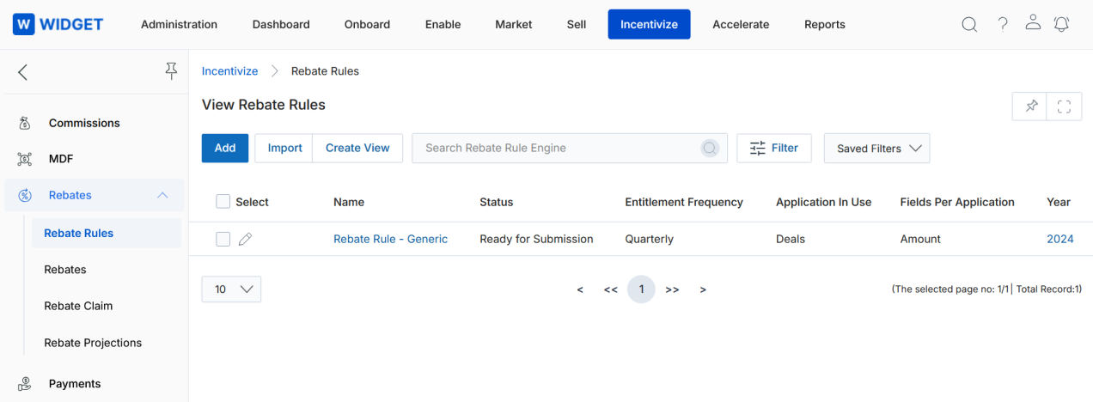This screenshot has width=1093, height=402.
Task: Click the Import button
Action: coord(284,148)
